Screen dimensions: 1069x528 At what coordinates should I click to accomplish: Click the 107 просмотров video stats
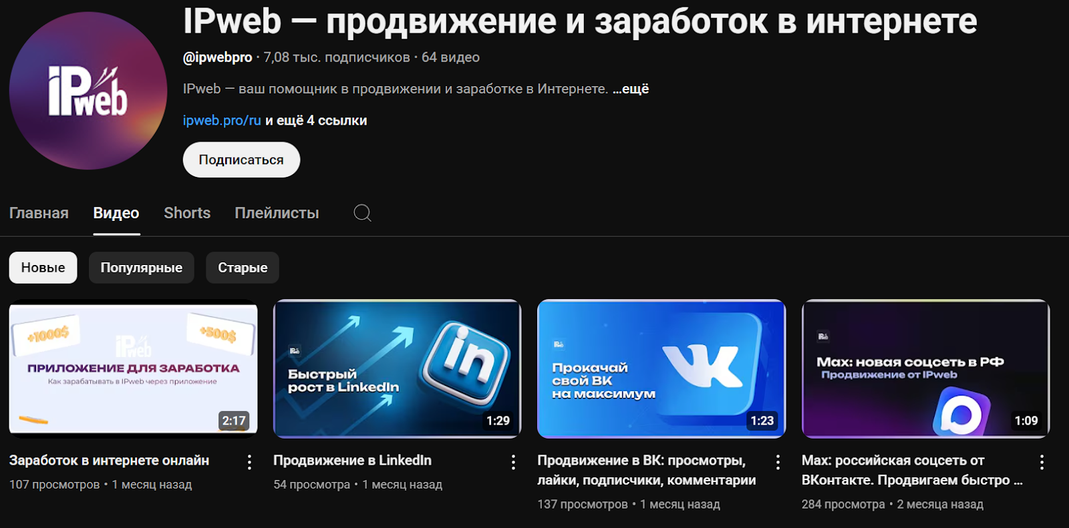pyautogui.click(x=54, y=485)
